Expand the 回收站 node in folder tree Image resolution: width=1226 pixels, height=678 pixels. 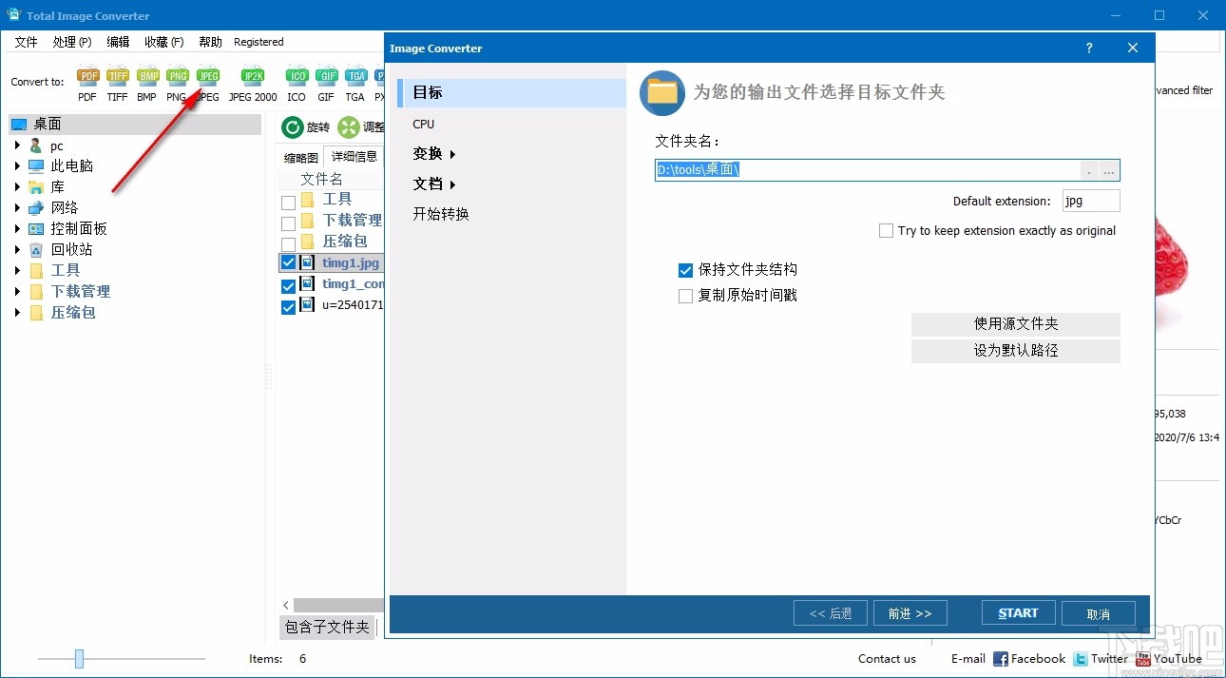pyautogui.click(x=17, y=249)
